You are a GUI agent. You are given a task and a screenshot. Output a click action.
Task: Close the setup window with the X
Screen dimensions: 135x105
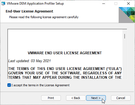click(x=128, y=4)
